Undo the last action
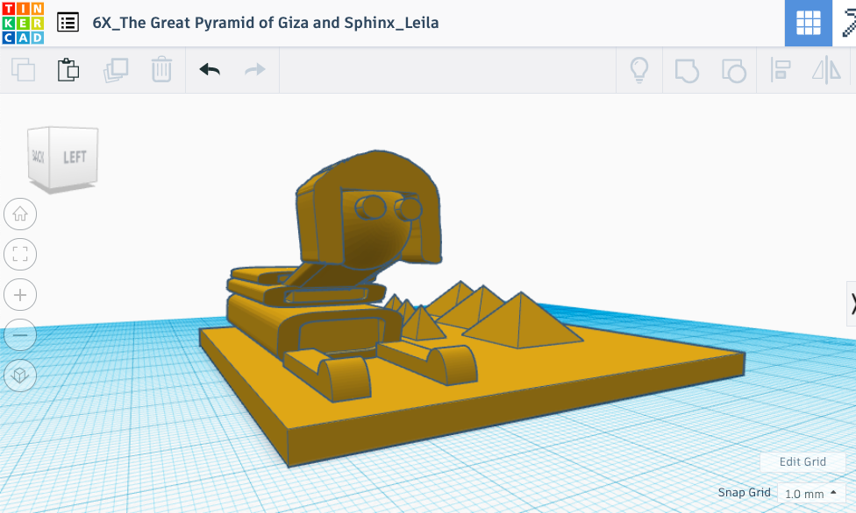 coord(210,70)
